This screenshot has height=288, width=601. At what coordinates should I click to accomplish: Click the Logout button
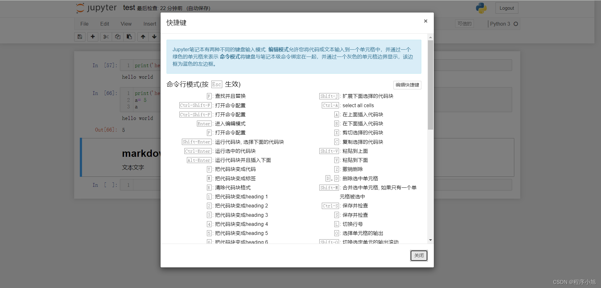pos(507,8)
